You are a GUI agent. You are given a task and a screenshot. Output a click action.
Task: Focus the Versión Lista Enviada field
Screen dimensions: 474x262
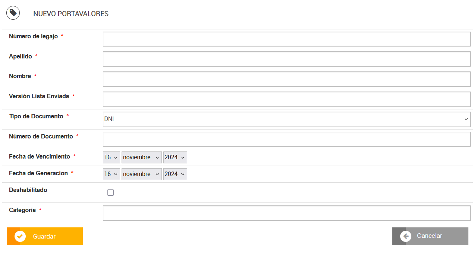tap(286, 99)
